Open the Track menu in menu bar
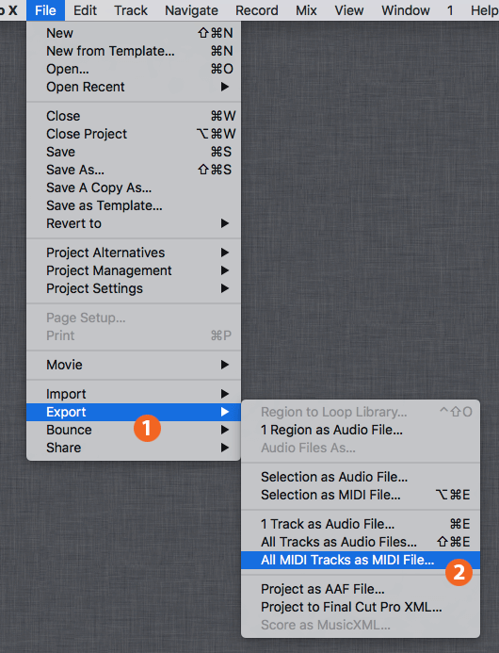This screenshot has height=653, width=499. pyautogui.click(x=131, y=10)
